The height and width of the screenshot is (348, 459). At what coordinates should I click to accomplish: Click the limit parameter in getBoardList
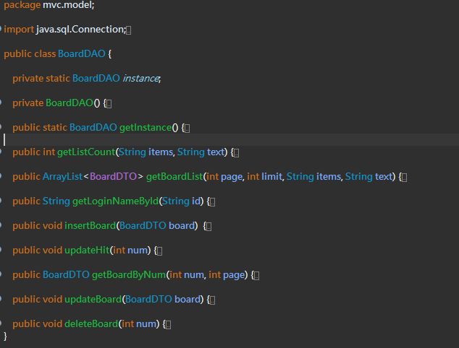tap(271, 176)
